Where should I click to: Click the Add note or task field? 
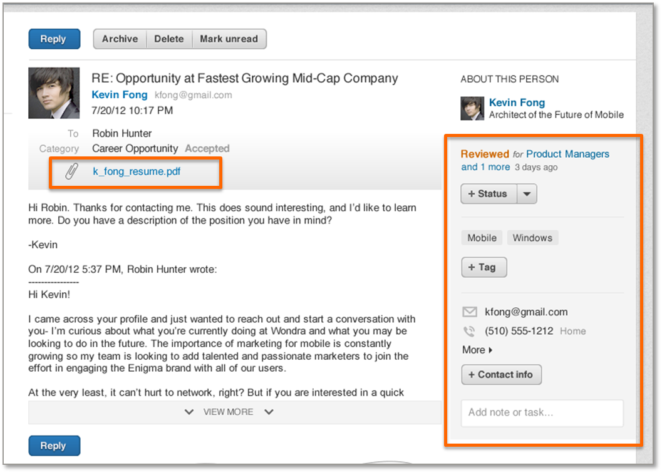pos(542,412)
